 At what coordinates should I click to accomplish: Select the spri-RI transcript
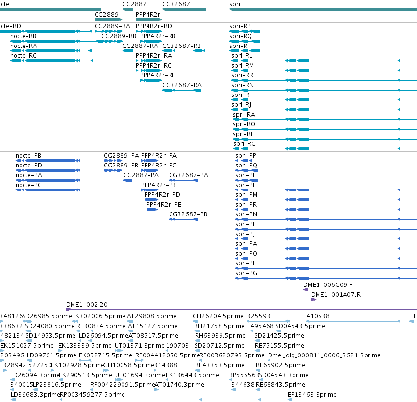(x=239, y=46)
